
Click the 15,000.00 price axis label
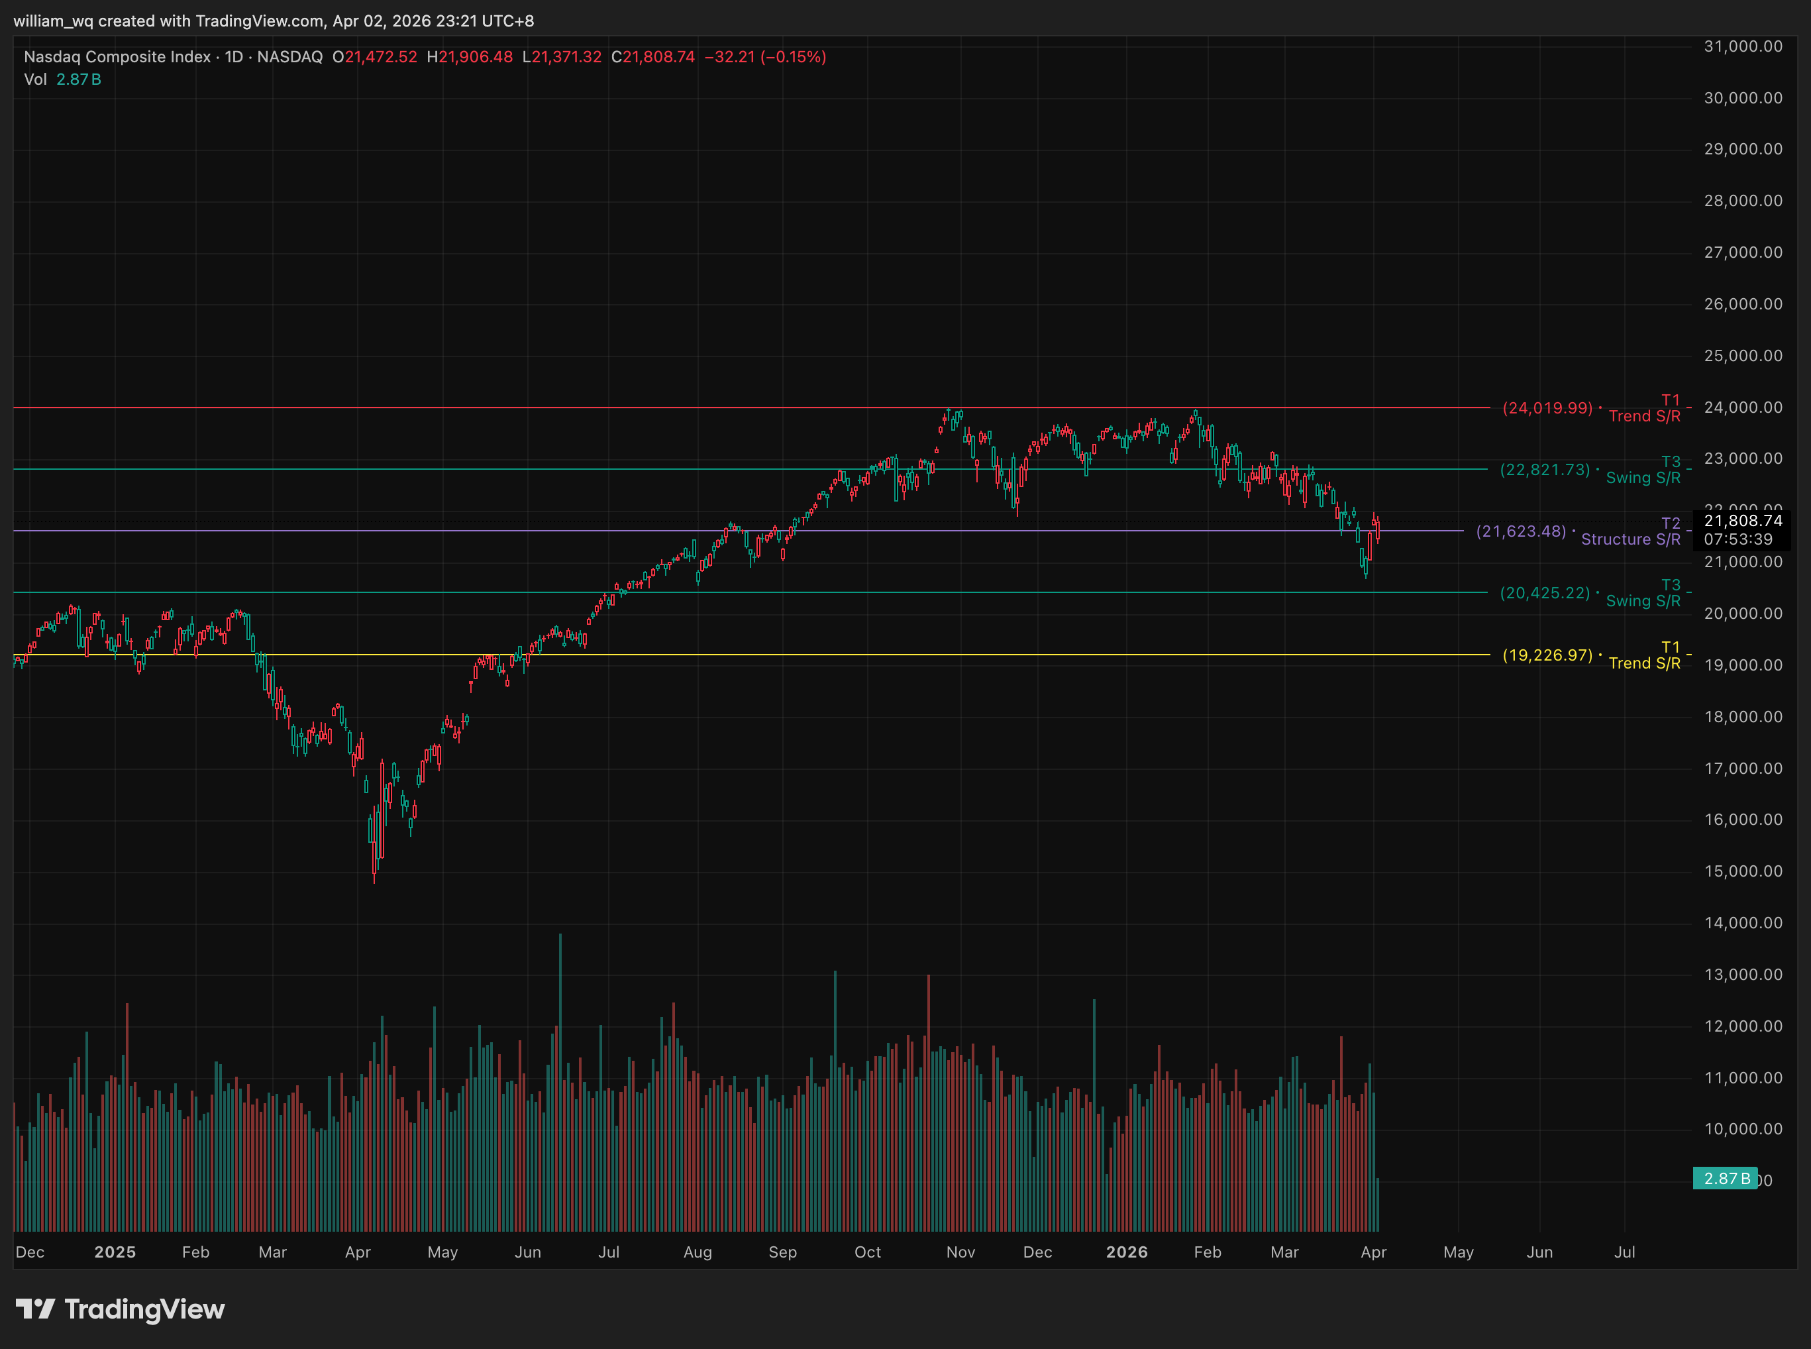(1743, 871)
